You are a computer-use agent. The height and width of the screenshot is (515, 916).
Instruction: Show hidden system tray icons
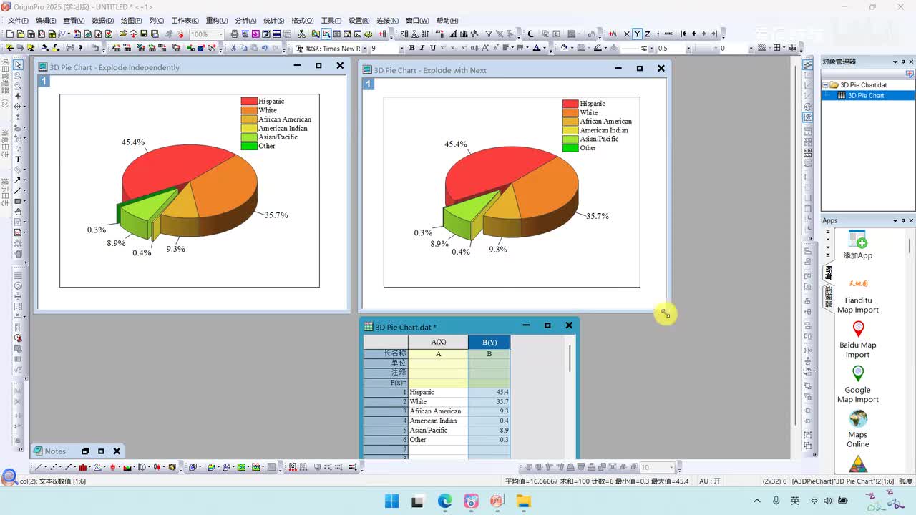(757, 501)
